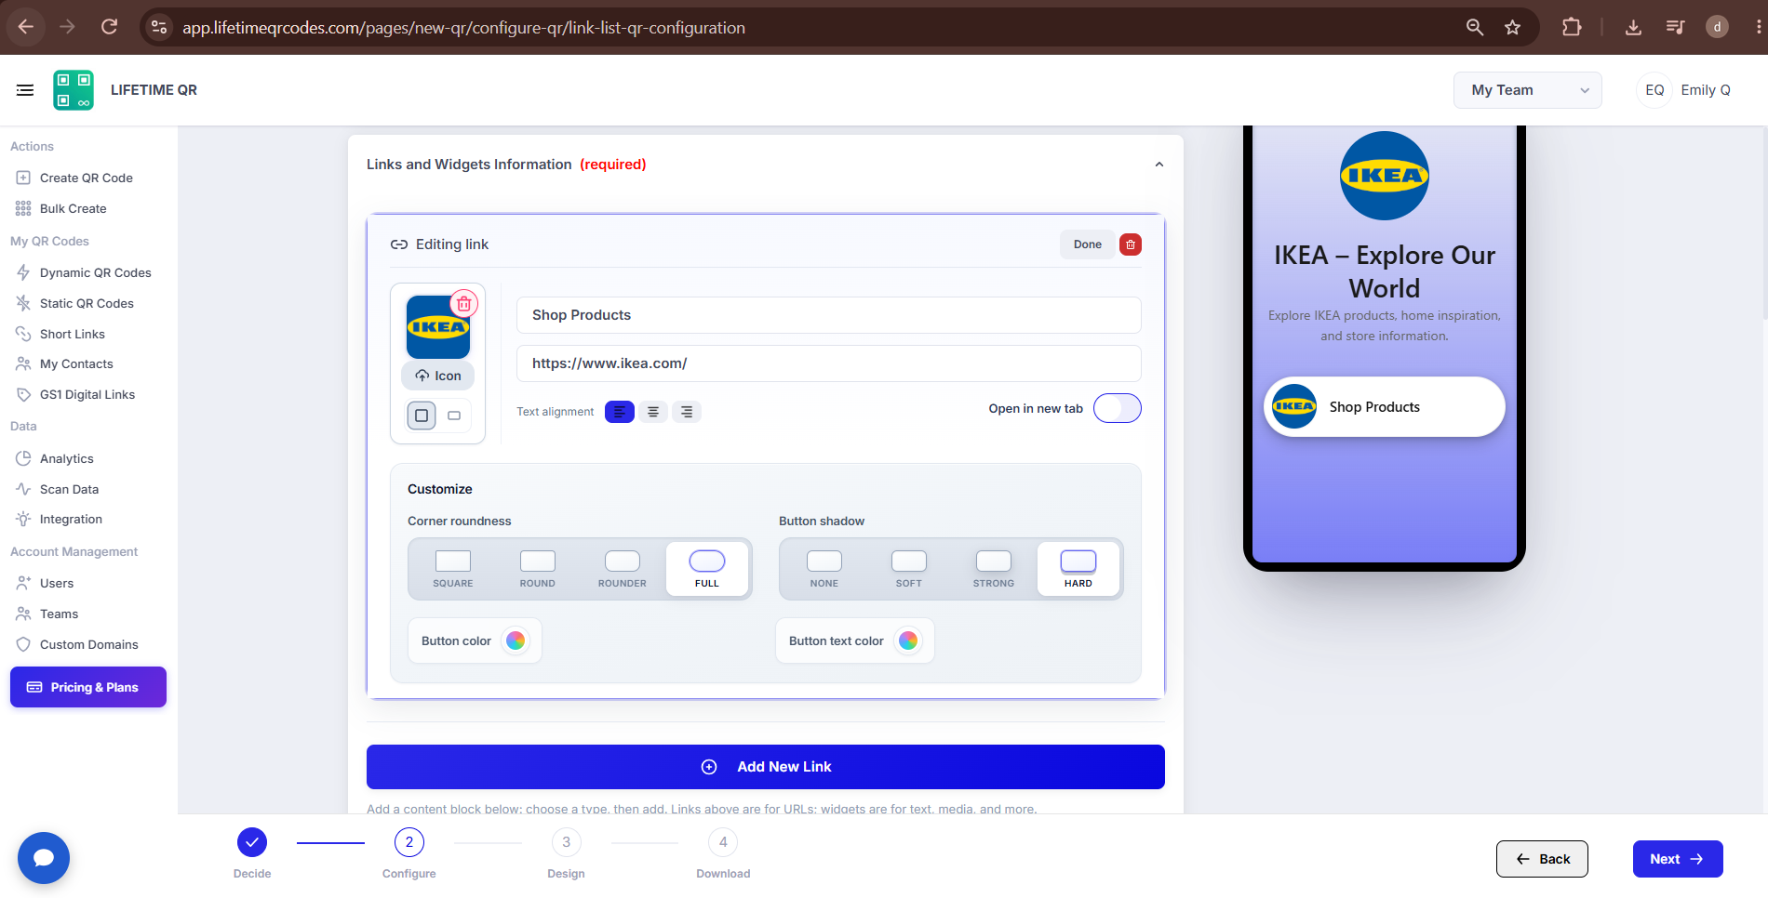
Task: Reload the page
Action: pyautogui.click(x=109, y=27)
